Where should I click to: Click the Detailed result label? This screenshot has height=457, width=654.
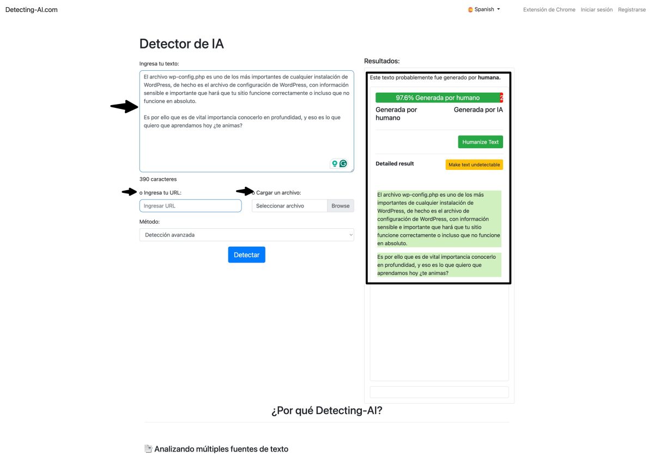(395, 163)
